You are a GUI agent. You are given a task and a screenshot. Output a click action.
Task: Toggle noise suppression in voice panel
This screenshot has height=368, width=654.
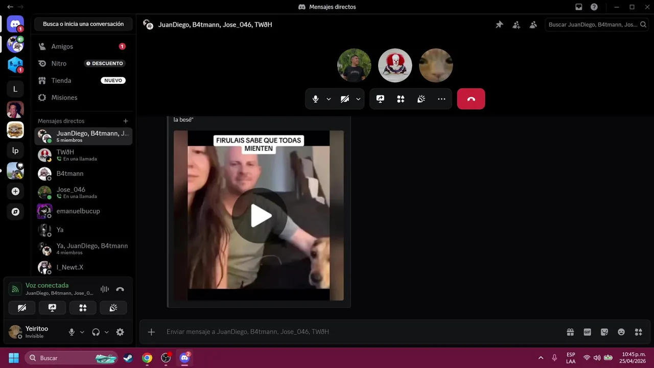pyautogui.click(x=105, y=289)
